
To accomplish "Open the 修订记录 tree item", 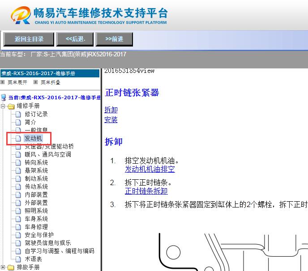I will click(x=36, y=114).
